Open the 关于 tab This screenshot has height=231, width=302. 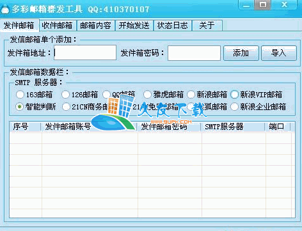click(207, 26)
